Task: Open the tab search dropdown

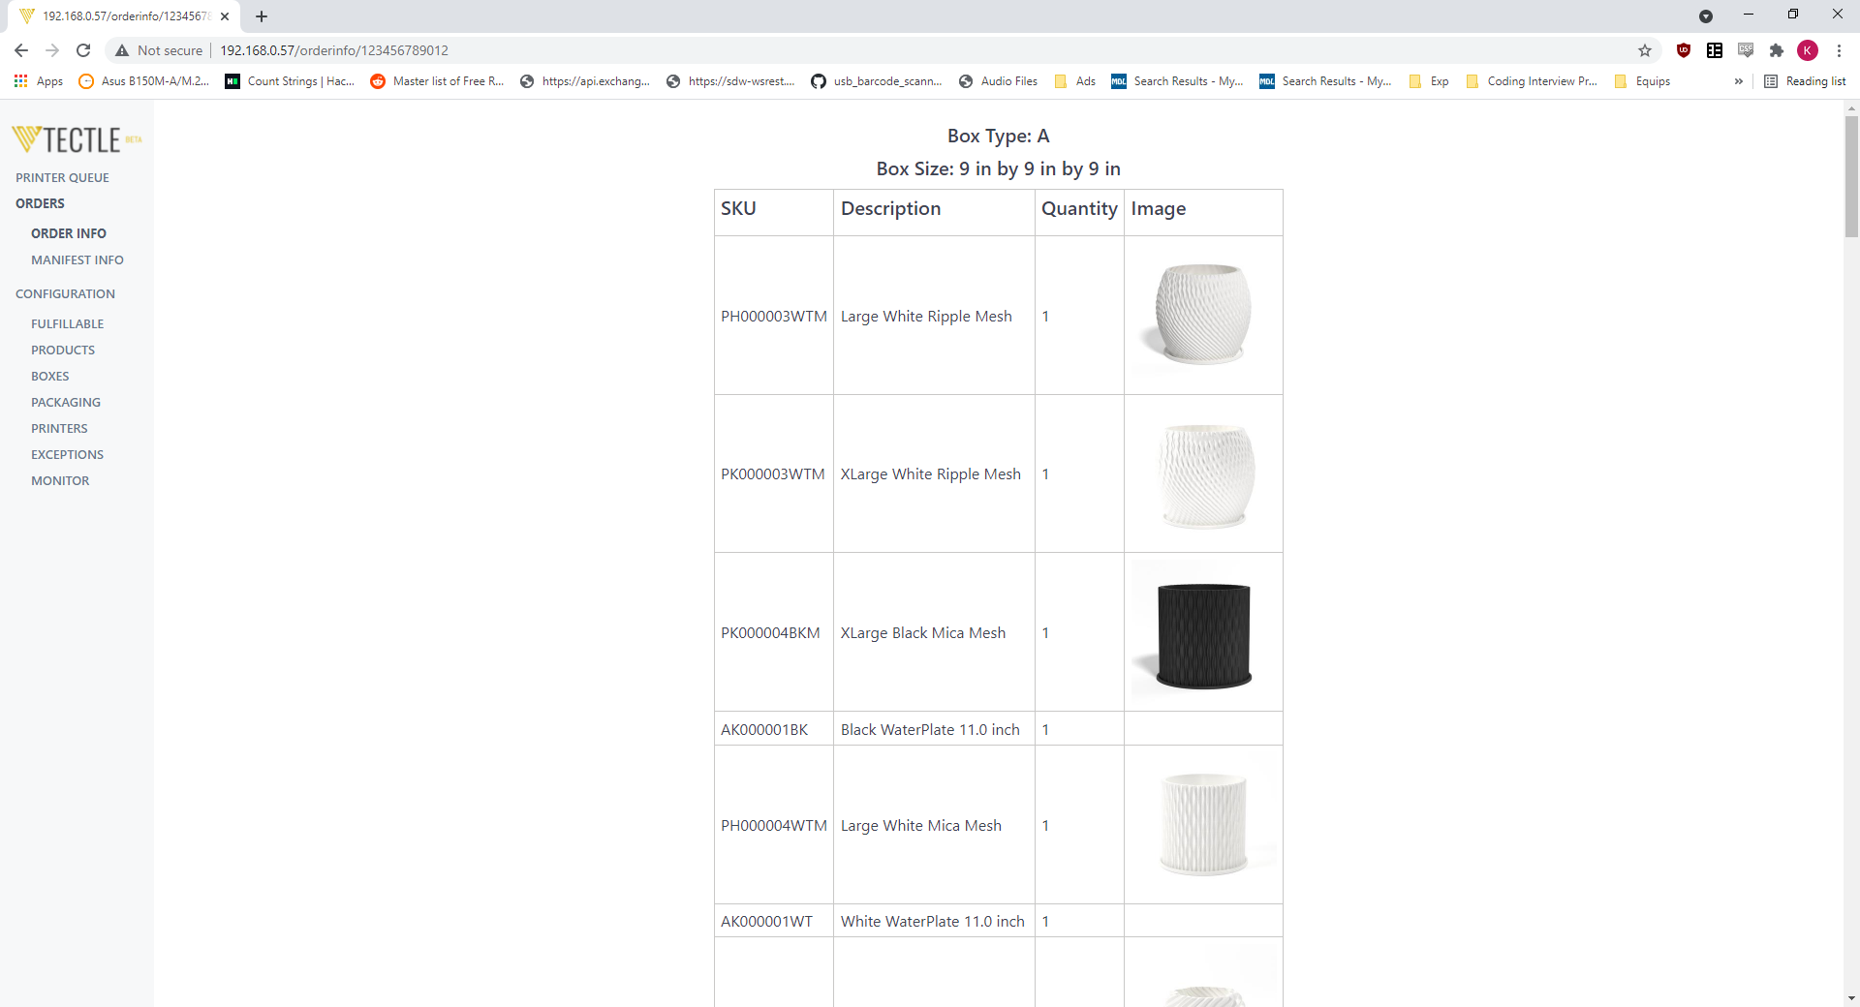Action: 1706,16
